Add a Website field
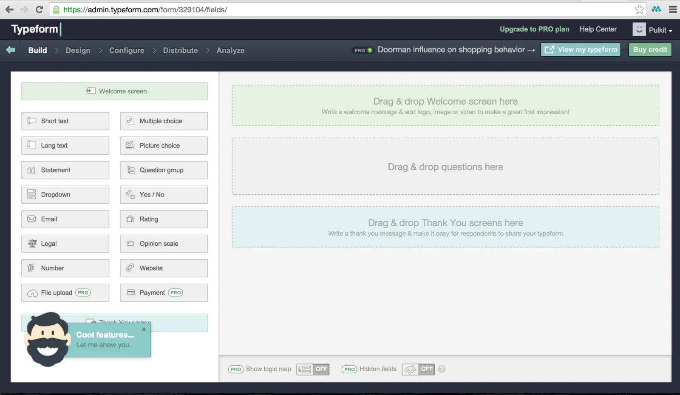Screen dimensions: 680x395 [x=164, y=268]
